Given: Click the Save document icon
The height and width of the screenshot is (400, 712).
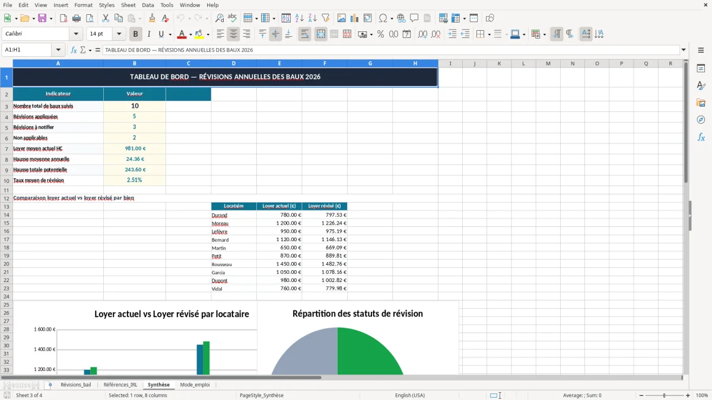Looking at the screenshot, I should click(x=42, y=18).
